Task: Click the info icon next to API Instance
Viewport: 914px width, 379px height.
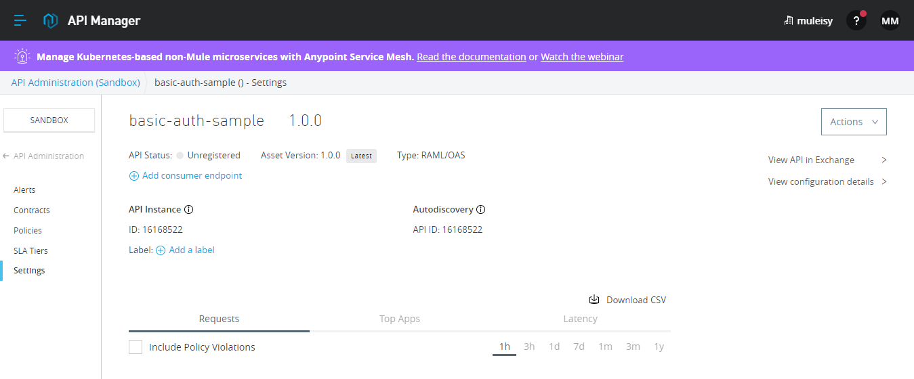Action: [189, 210]
